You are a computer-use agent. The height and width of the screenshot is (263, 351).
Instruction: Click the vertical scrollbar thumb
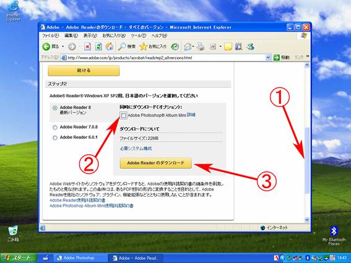[x=307, y=160]
